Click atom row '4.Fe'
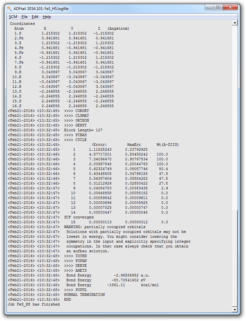This screenshot has width=246, height=321. [x=64, y=48]
